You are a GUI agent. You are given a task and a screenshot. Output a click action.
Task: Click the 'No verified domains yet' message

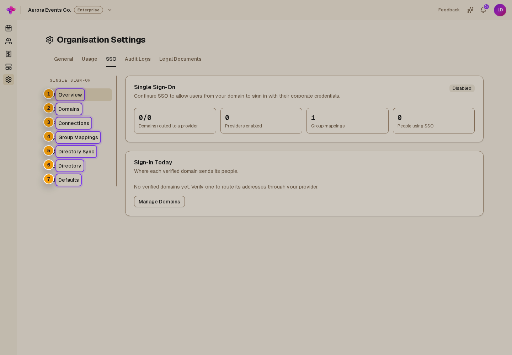click(226, 187)
